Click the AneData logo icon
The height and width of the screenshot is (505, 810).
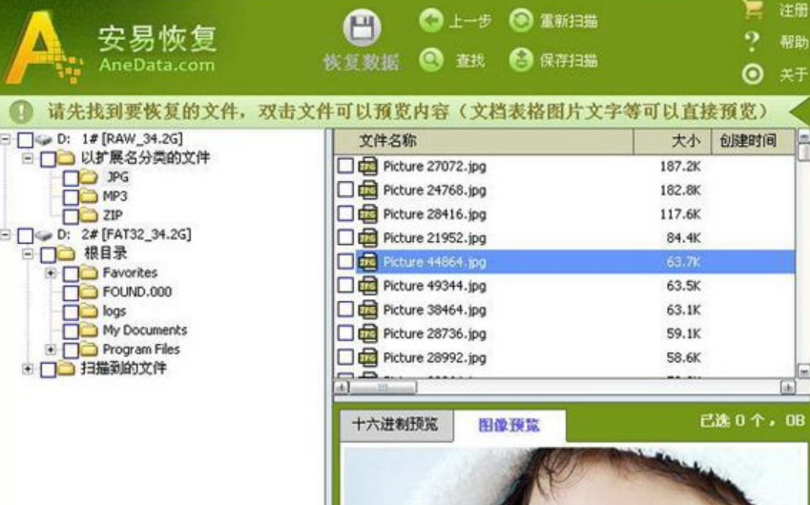(x=42, y=48)
